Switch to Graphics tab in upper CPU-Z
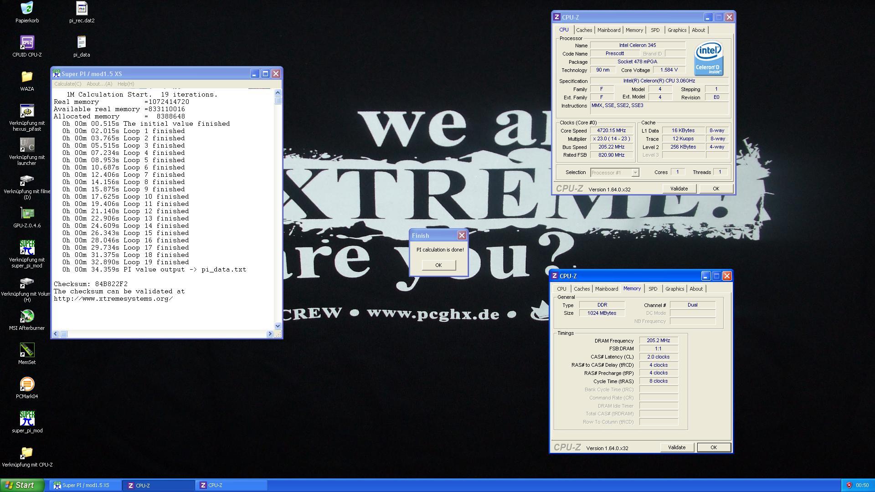The width and height of the screenshot is (875, 492). (677, 30)
